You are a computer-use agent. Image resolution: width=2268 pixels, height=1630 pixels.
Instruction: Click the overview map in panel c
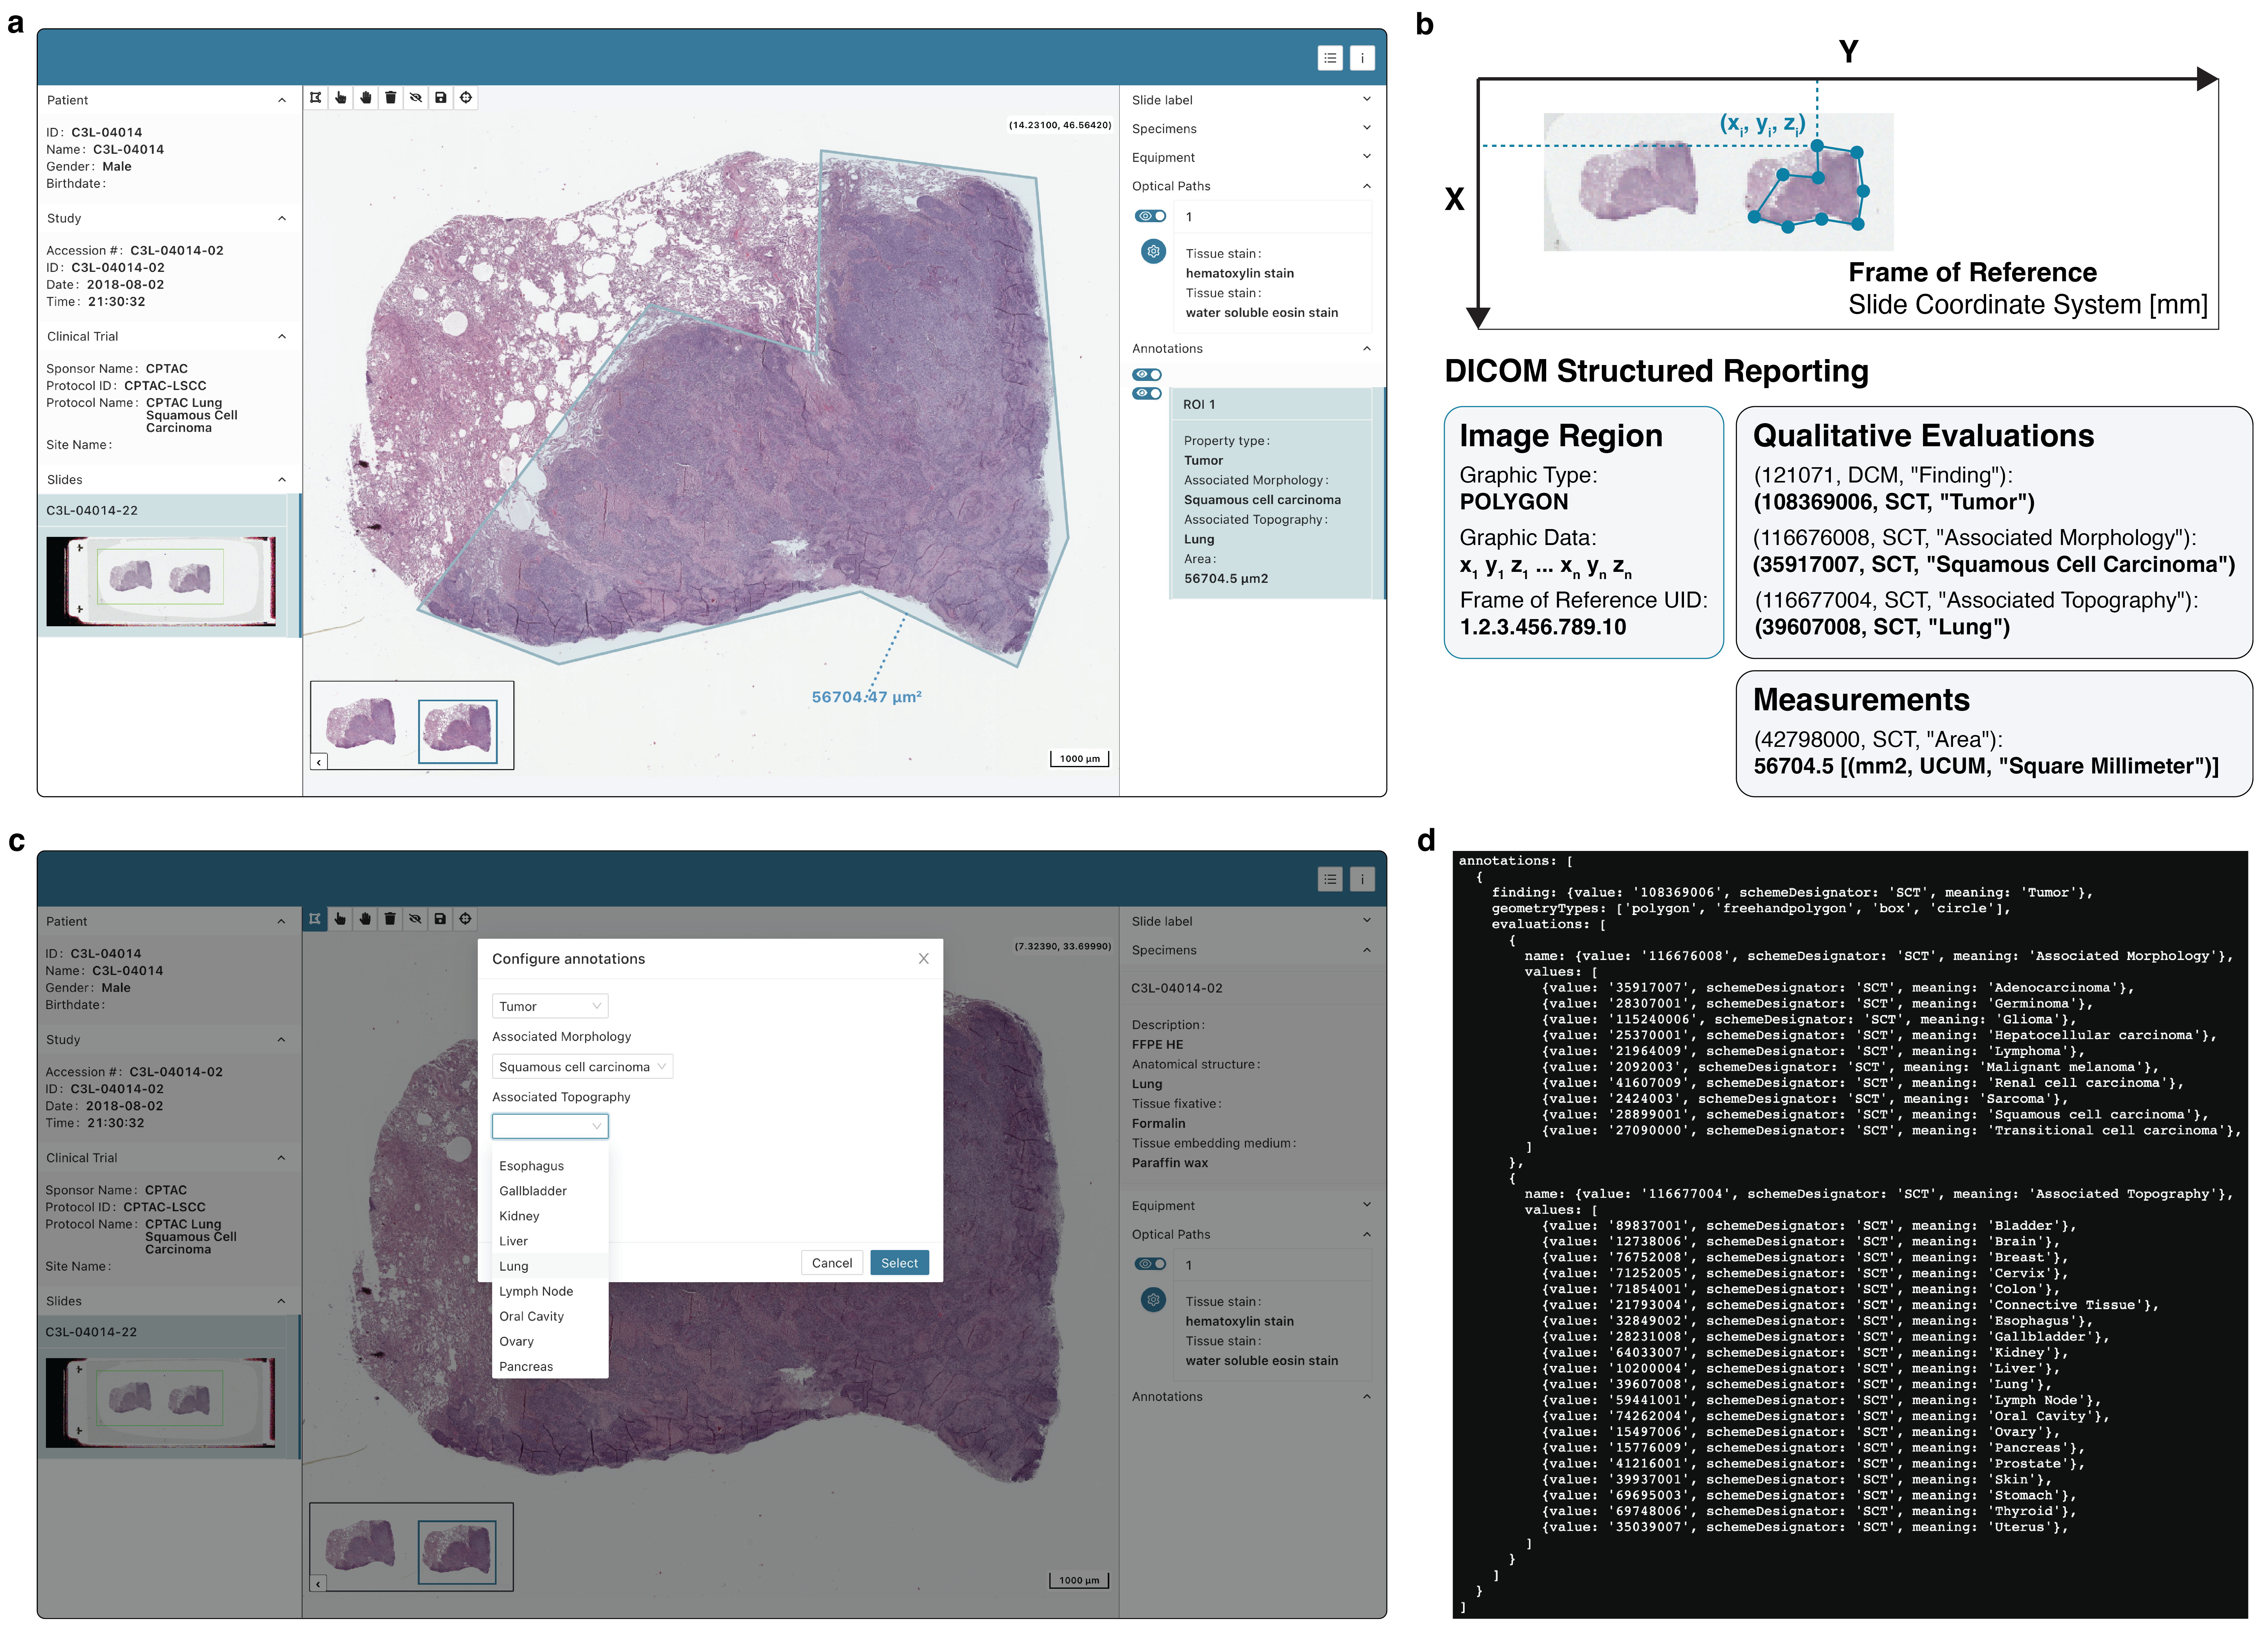[x=411, y=1547]
